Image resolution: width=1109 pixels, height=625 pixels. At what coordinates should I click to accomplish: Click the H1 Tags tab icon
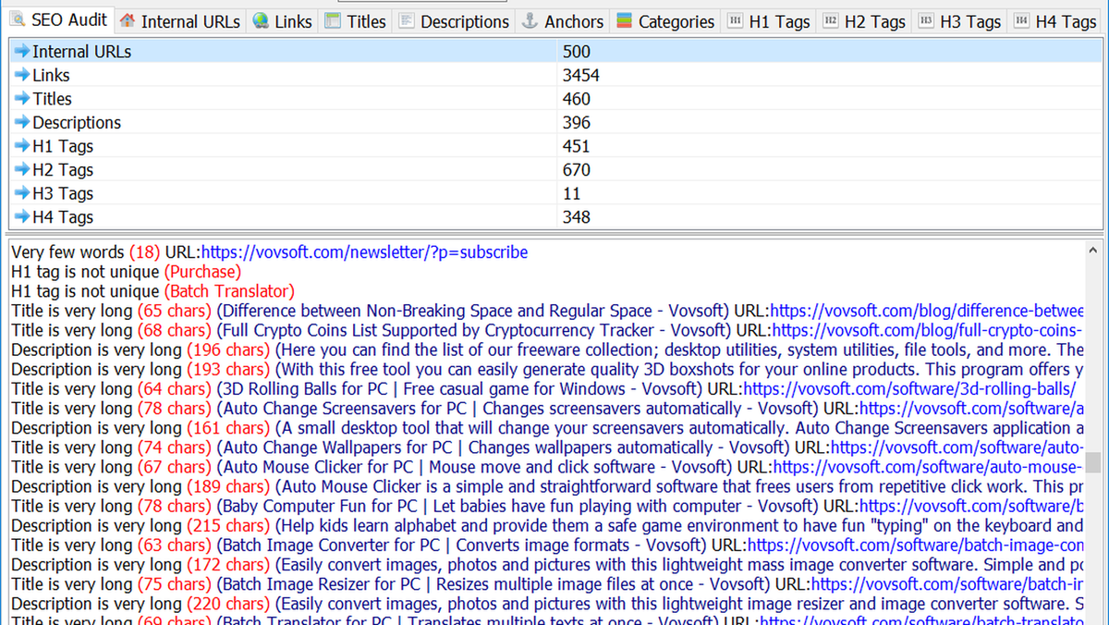pos(735,20)
